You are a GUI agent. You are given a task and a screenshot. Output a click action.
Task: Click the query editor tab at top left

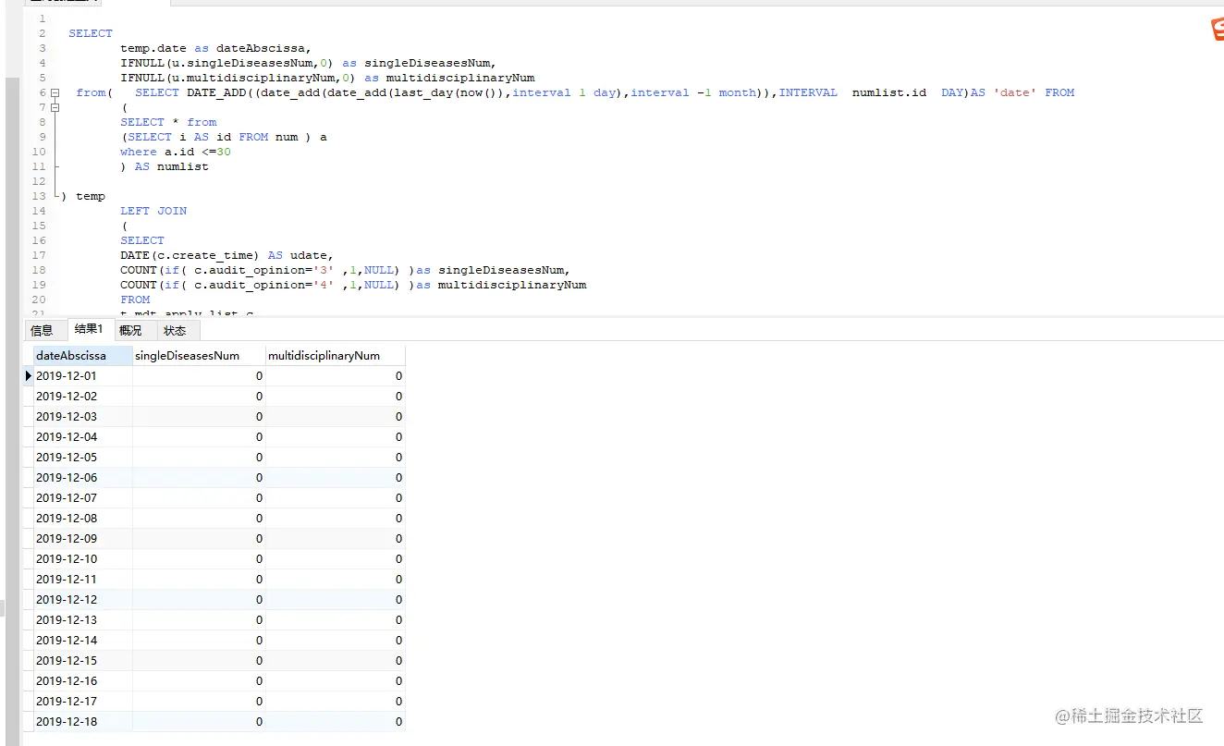pos(60,4)
